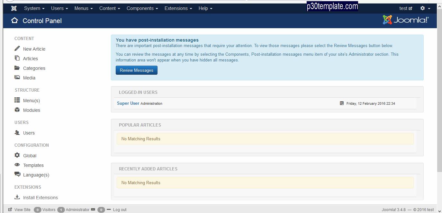Click the Templates eye icon
The image size is (442, 213).
tap(17, 165)
